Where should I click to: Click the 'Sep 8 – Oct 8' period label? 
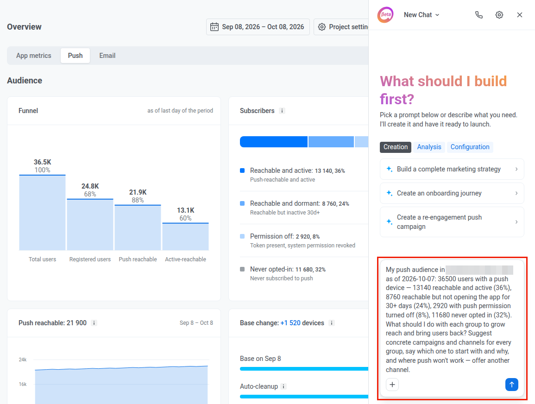pos(196,323)
